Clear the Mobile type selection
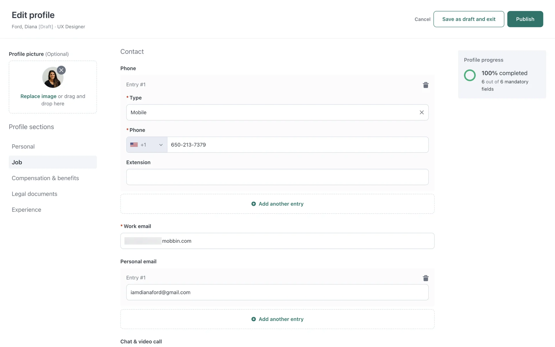Screen dimensions: 555x347 click(421, 112)
